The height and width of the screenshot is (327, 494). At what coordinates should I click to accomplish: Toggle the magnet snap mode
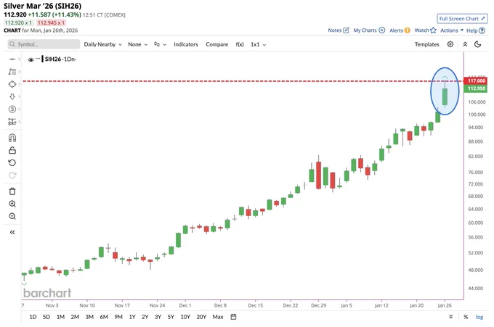tap(12, 138)
